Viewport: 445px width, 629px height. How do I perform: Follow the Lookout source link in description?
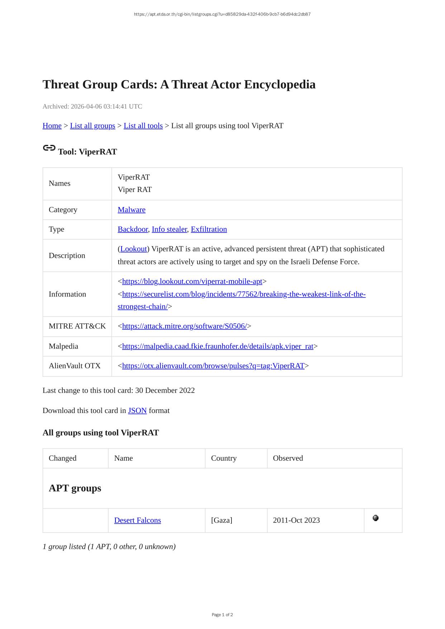coord(134,249)
